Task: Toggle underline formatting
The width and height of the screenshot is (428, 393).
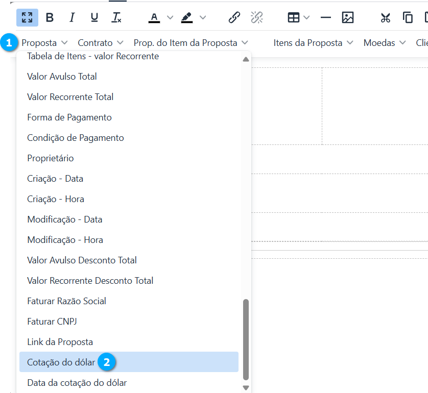Action: pyautogui.click(x=94, y=17)
